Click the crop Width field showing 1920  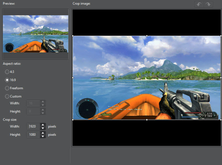pos(33,126)
